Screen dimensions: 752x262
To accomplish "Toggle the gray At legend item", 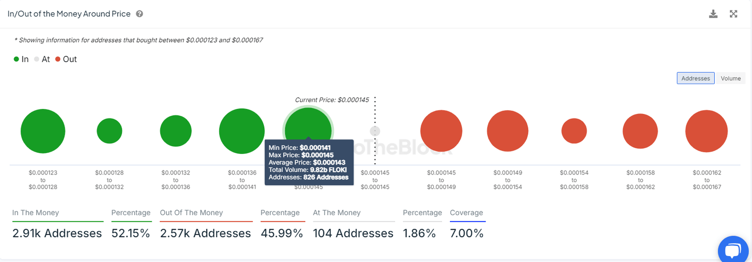I will pyautogui.click(x=42, y=59).
